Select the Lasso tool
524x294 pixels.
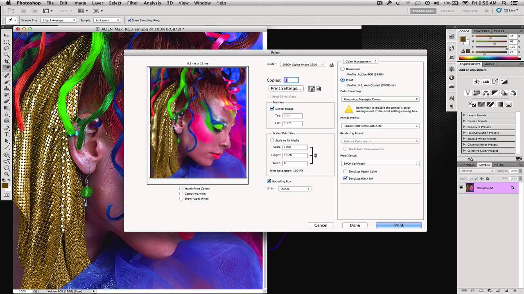pos(7,48)
